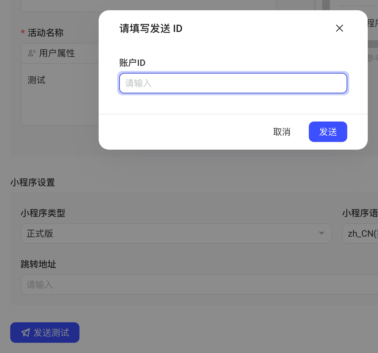This screenshot has width=378, height=353.
Task: Click the chevron arrow of the 正式版 select
Action: tap(321, 233)
